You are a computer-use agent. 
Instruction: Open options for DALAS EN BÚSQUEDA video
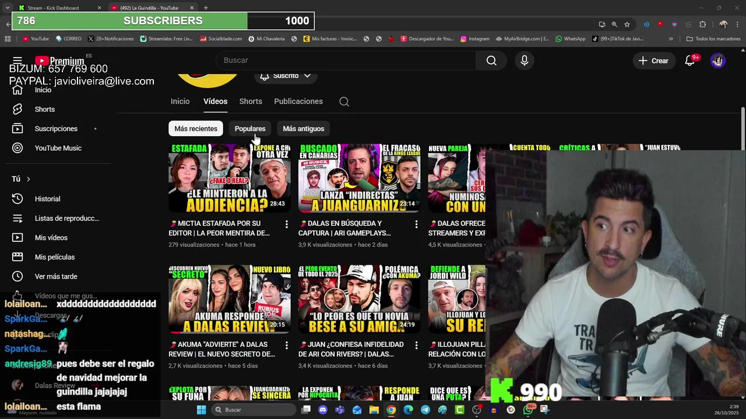[416, 224]
